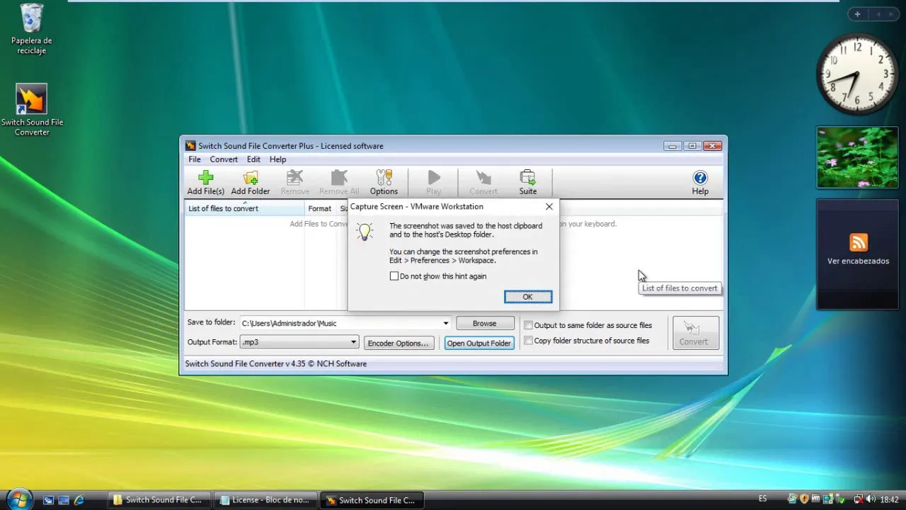This screenshot has height=510, width=906.
Task: Click the sidebar add gadget plus button
Action: coord(857,14)
